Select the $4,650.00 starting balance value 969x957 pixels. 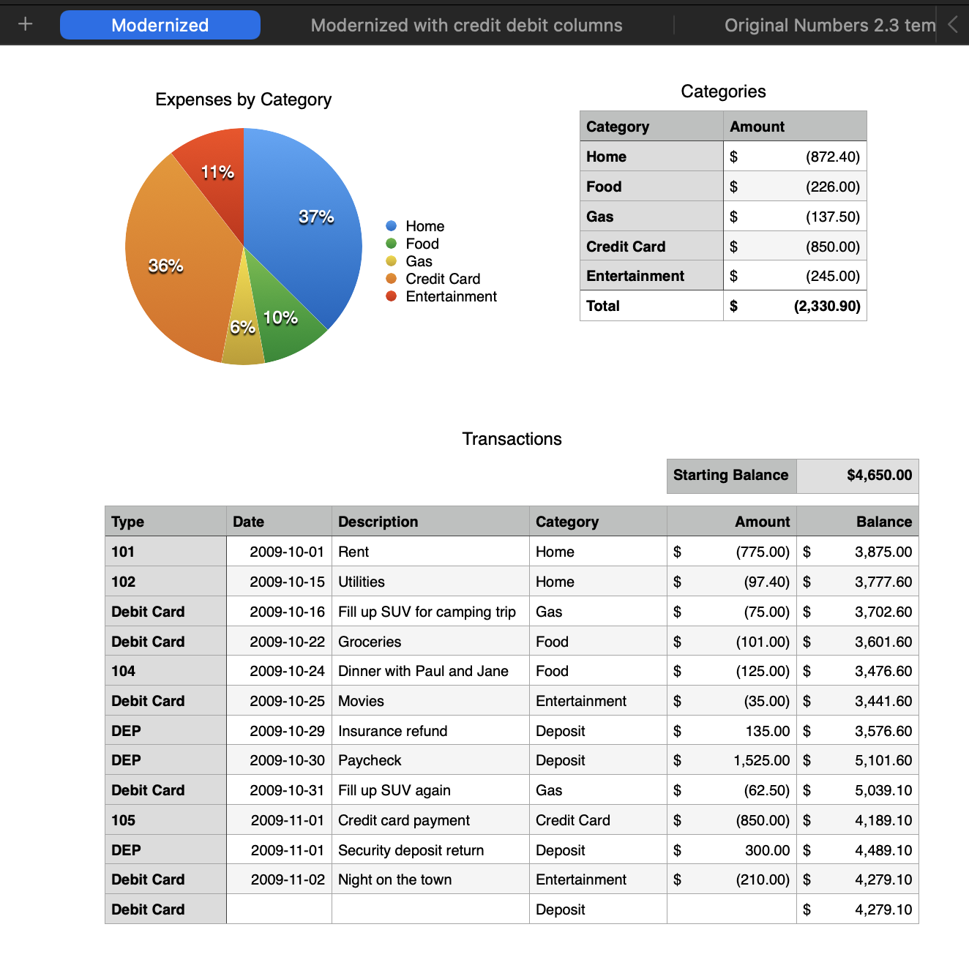pos(857,476)
